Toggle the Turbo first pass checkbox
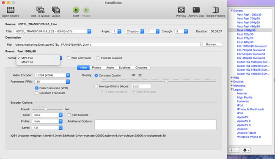The image size is (275, 159). [133, 92]
